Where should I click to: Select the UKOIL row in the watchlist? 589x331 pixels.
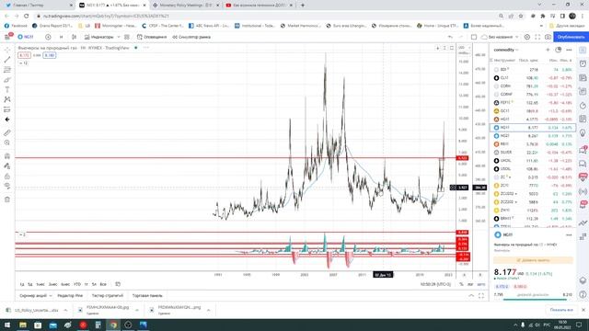[533, 161]
